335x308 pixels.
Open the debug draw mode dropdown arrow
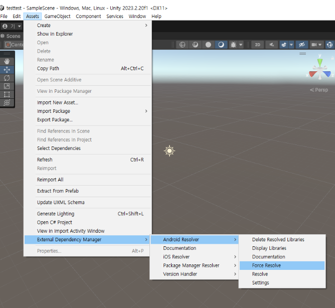click(241, 45)
